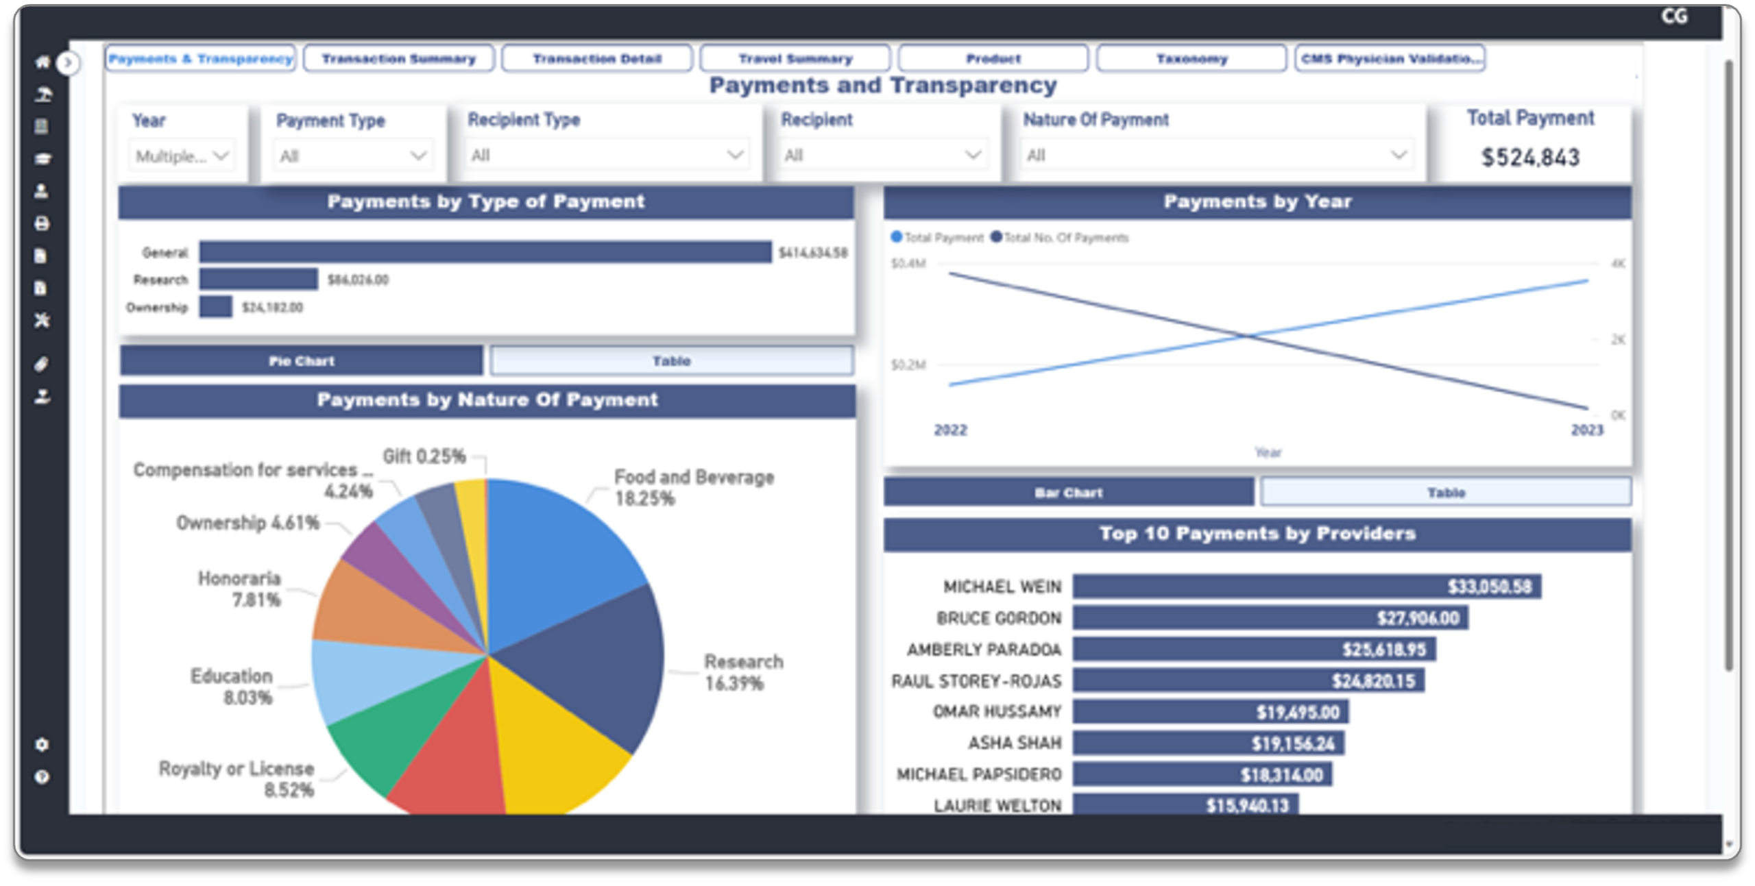Click the crossed tools sidebar icon

43,320
